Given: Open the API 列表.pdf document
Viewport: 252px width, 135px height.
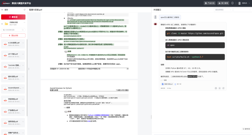Looking at the screenshot, I should pyautogui.click(x=13, y=55).
